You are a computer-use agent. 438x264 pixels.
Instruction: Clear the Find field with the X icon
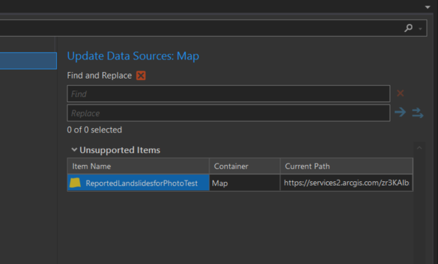400,93
